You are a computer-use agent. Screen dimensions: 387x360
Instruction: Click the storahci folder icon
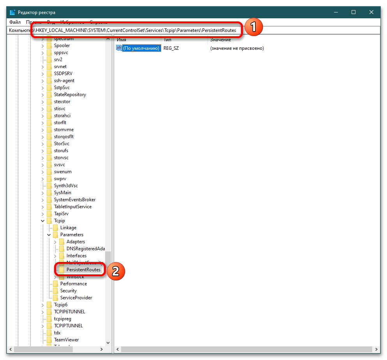pos(49,116)
